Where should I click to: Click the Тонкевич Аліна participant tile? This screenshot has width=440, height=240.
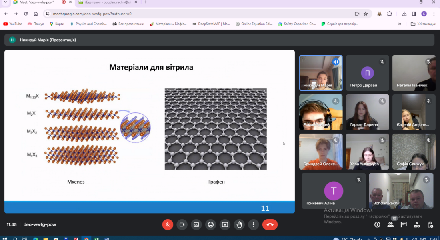pos(333,191)
